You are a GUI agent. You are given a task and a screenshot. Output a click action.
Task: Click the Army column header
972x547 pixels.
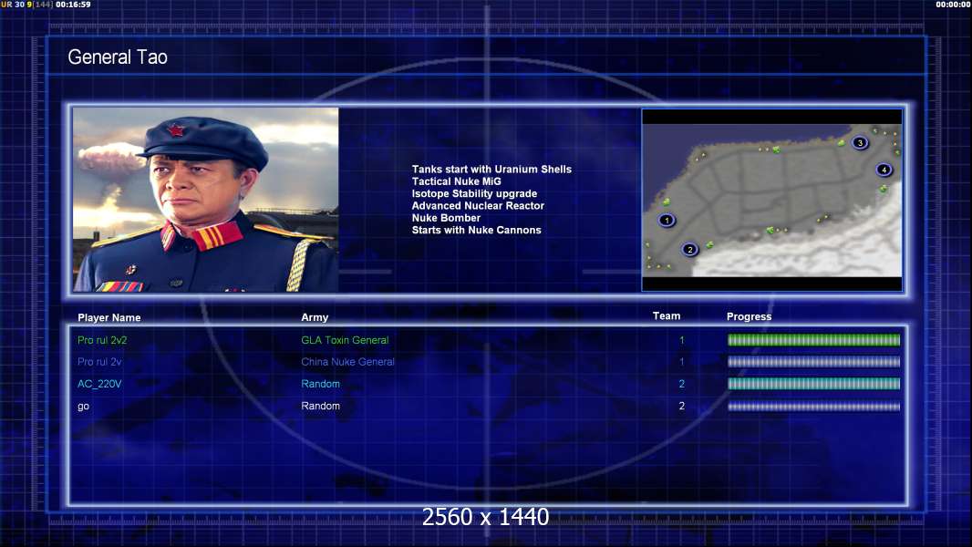pyautogui.click(x=315, y=317)
